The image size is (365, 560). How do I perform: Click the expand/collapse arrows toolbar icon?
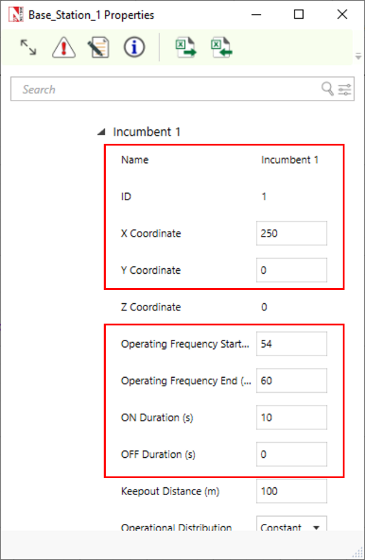[28, 48]
